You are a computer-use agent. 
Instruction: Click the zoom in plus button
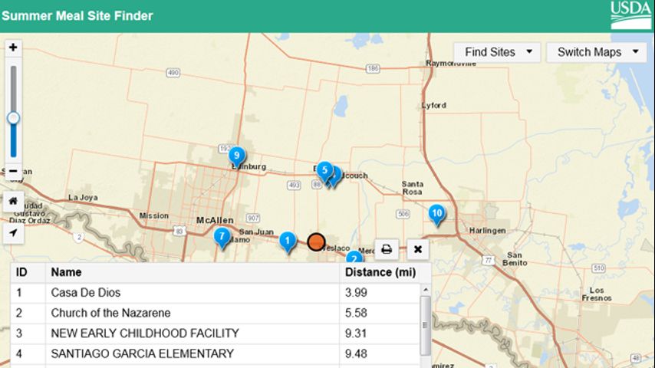(x=13, y=48)
